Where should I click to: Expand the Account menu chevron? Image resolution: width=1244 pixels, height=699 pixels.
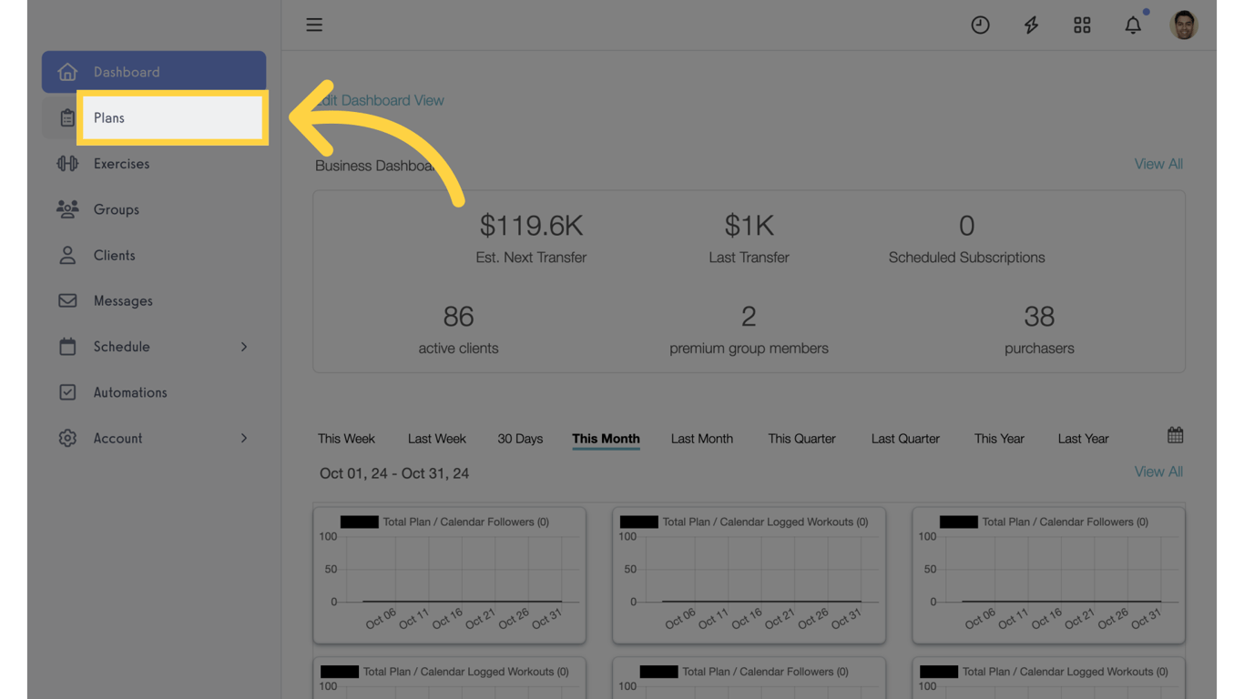[243, 438]
